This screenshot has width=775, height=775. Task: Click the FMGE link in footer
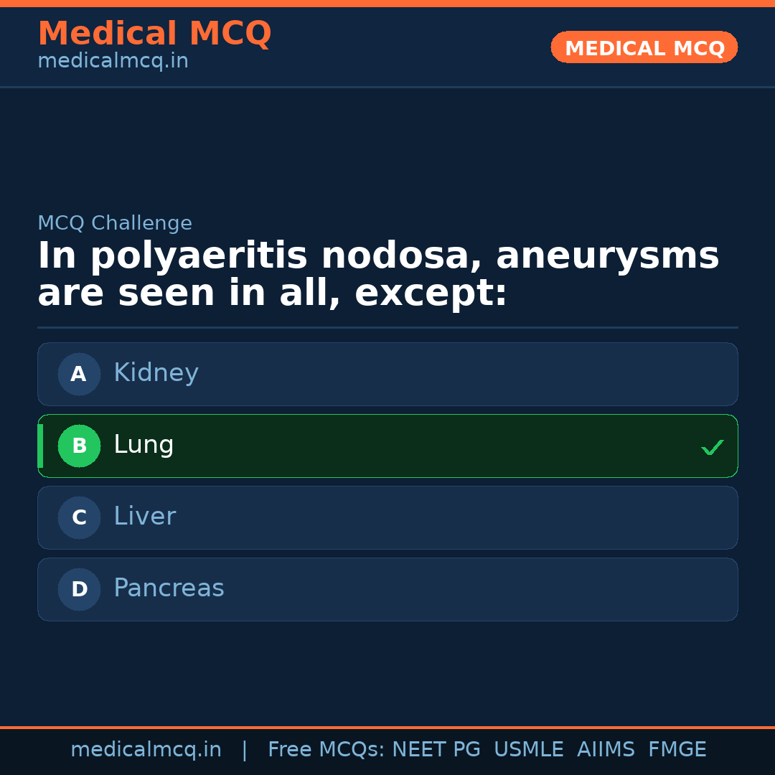[x=677, y=748]
